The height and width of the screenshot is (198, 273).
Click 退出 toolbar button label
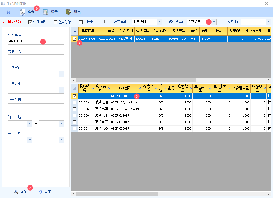[77, 12]
